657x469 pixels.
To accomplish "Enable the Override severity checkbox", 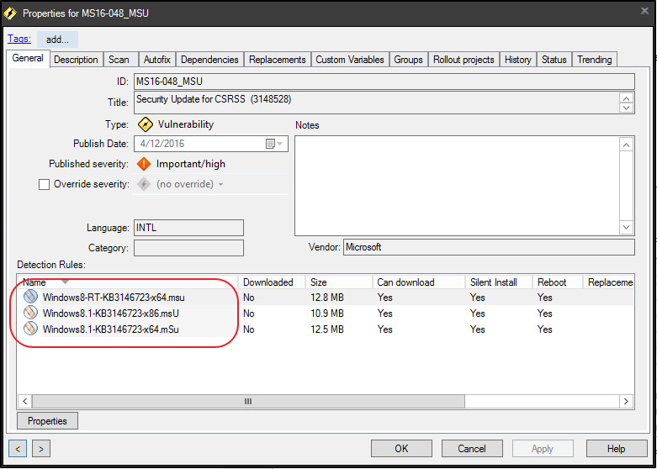I will 45,185.
